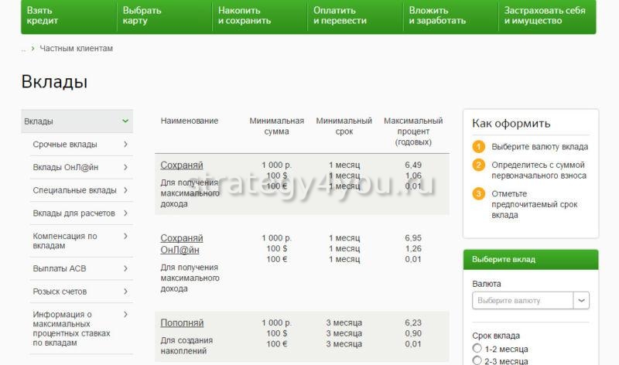The image size is (619, 365).
Task: Go to Частным клиентам breadcrumb
Action: coord(76,48)
